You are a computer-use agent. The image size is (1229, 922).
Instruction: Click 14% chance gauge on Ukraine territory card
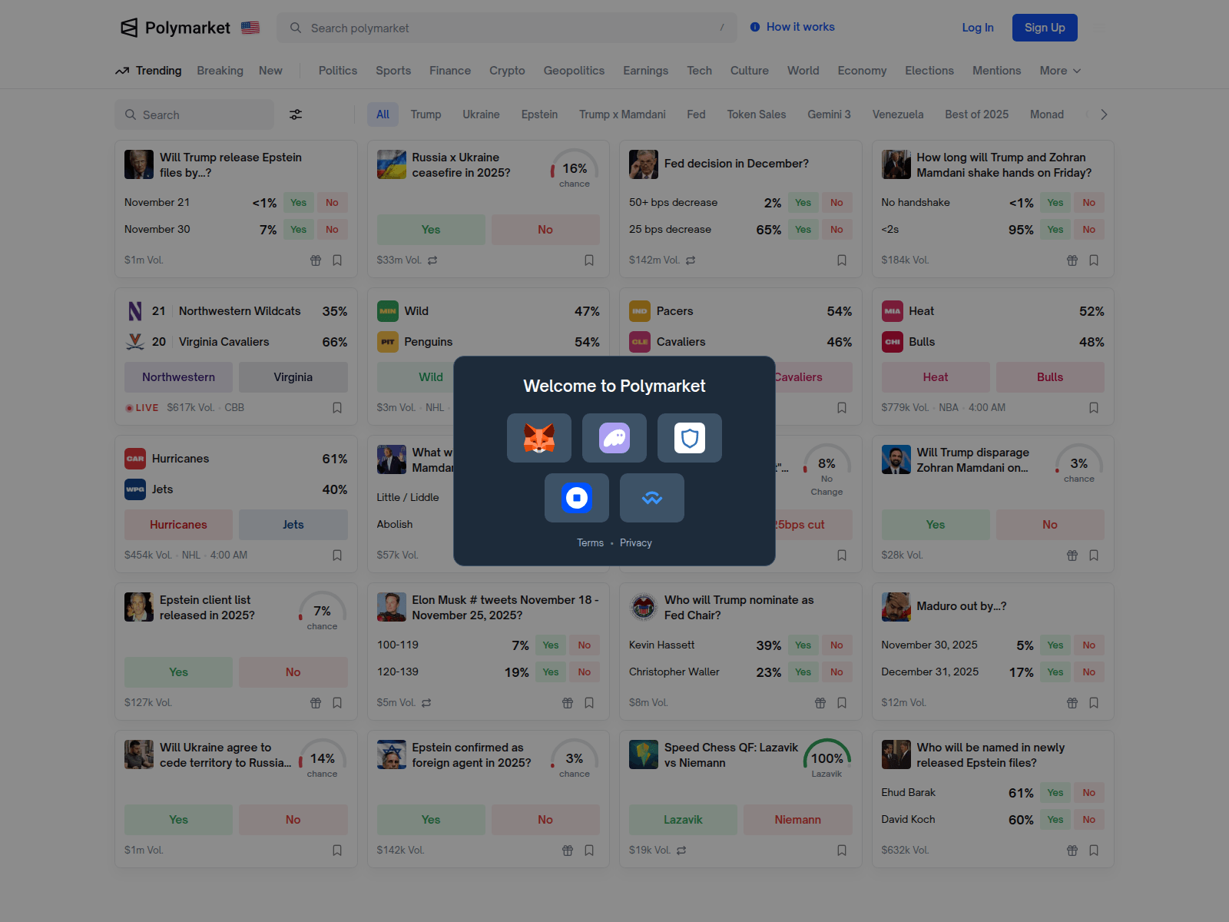[x=322, y=760]
